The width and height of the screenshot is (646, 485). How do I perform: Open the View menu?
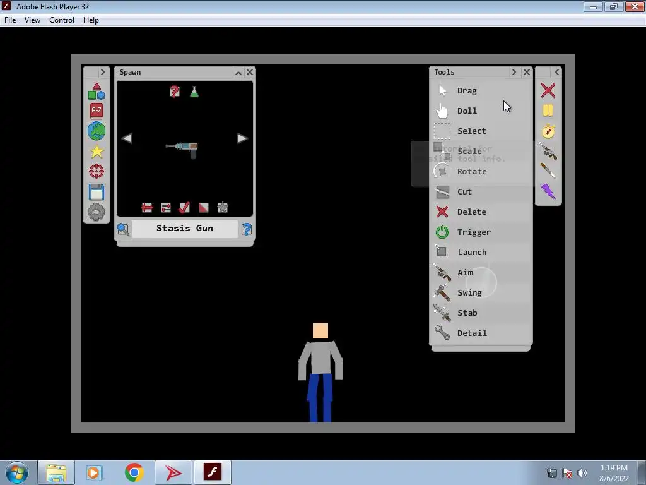point(32,20)
